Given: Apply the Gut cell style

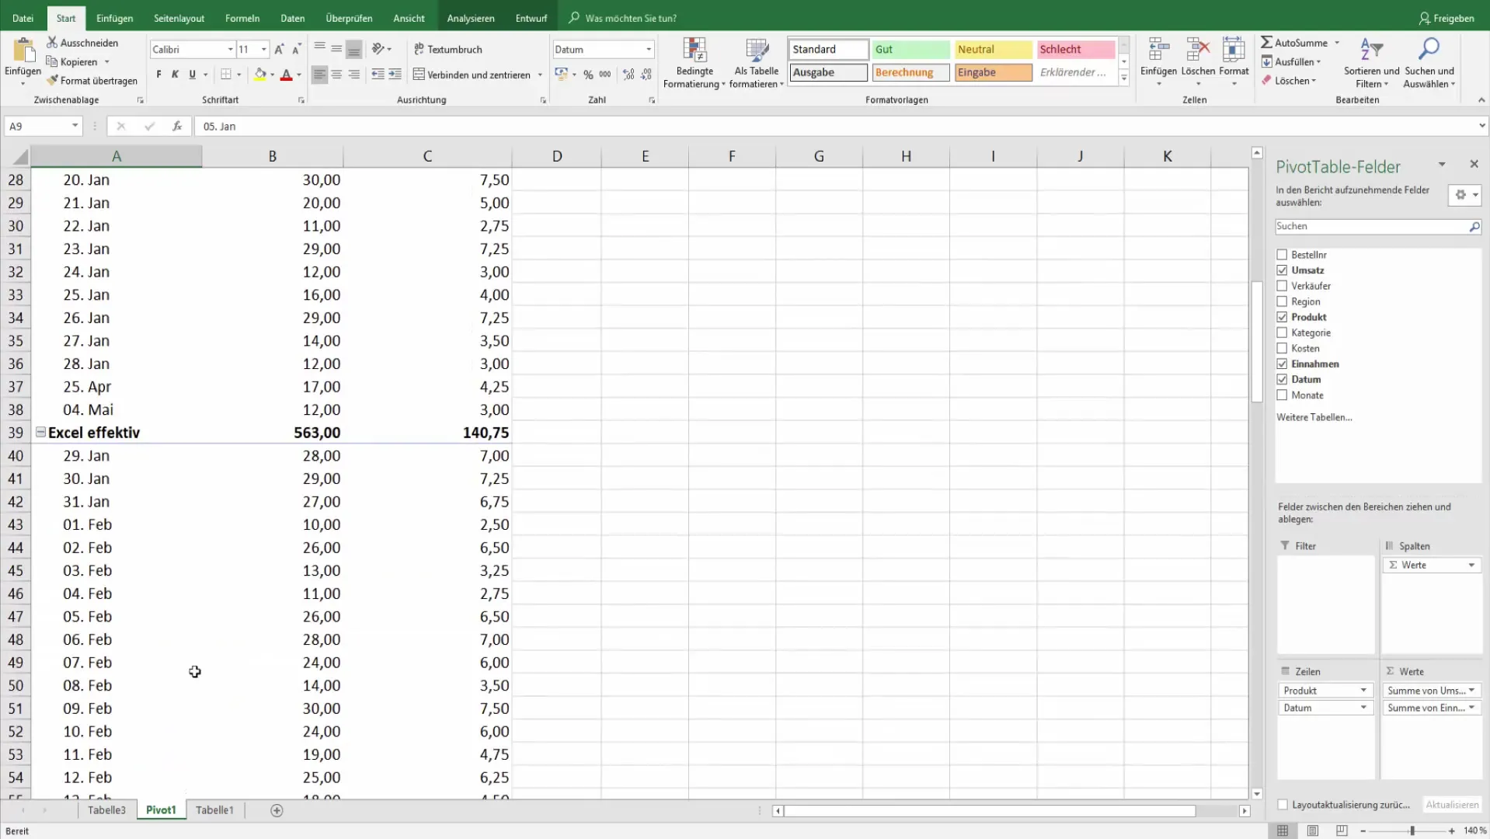Looking at the screenshot, I should [x=910, y=49].
